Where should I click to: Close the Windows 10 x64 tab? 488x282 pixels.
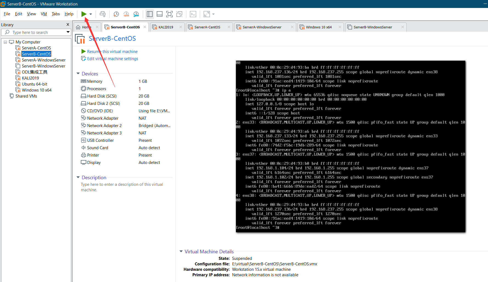click(340, 27)
